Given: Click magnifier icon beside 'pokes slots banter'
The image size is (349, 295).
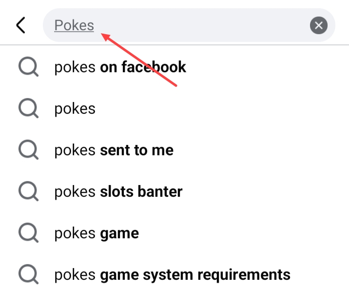Looking at the screenshot, I should [28, 191].
